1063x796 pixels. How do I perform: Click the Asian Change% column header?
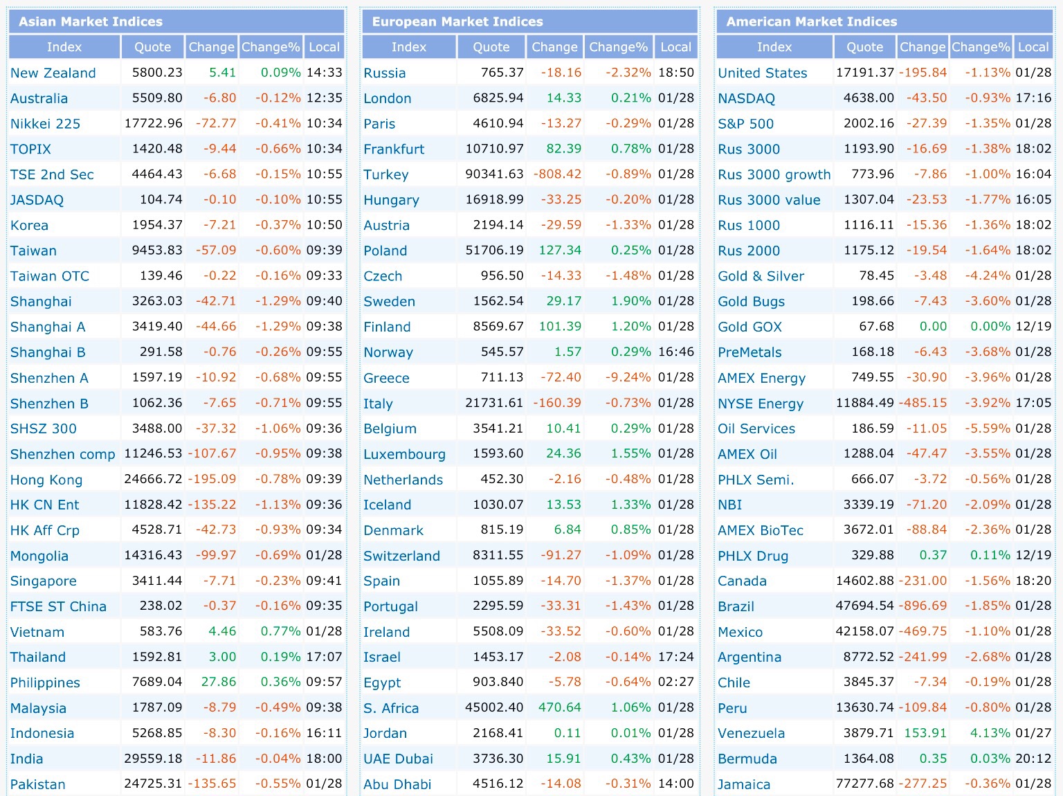pyautogui.click(x=271, y=47)
